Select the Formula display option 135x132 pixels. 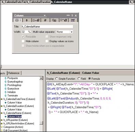click(90, 79)
